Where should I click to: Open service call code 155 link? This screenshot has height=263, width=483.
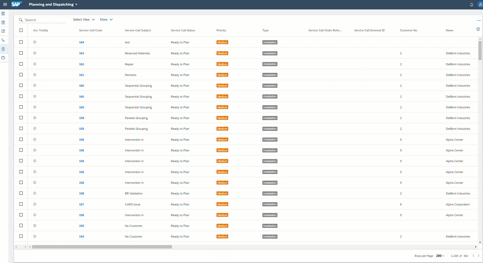click(x=82, y=226)
